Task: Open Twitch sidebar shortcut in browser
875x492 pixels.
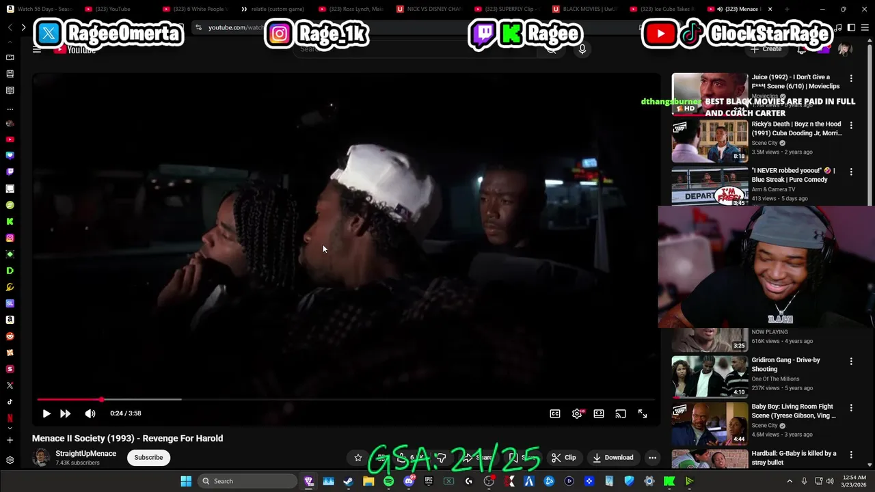Action: point(10,172)
